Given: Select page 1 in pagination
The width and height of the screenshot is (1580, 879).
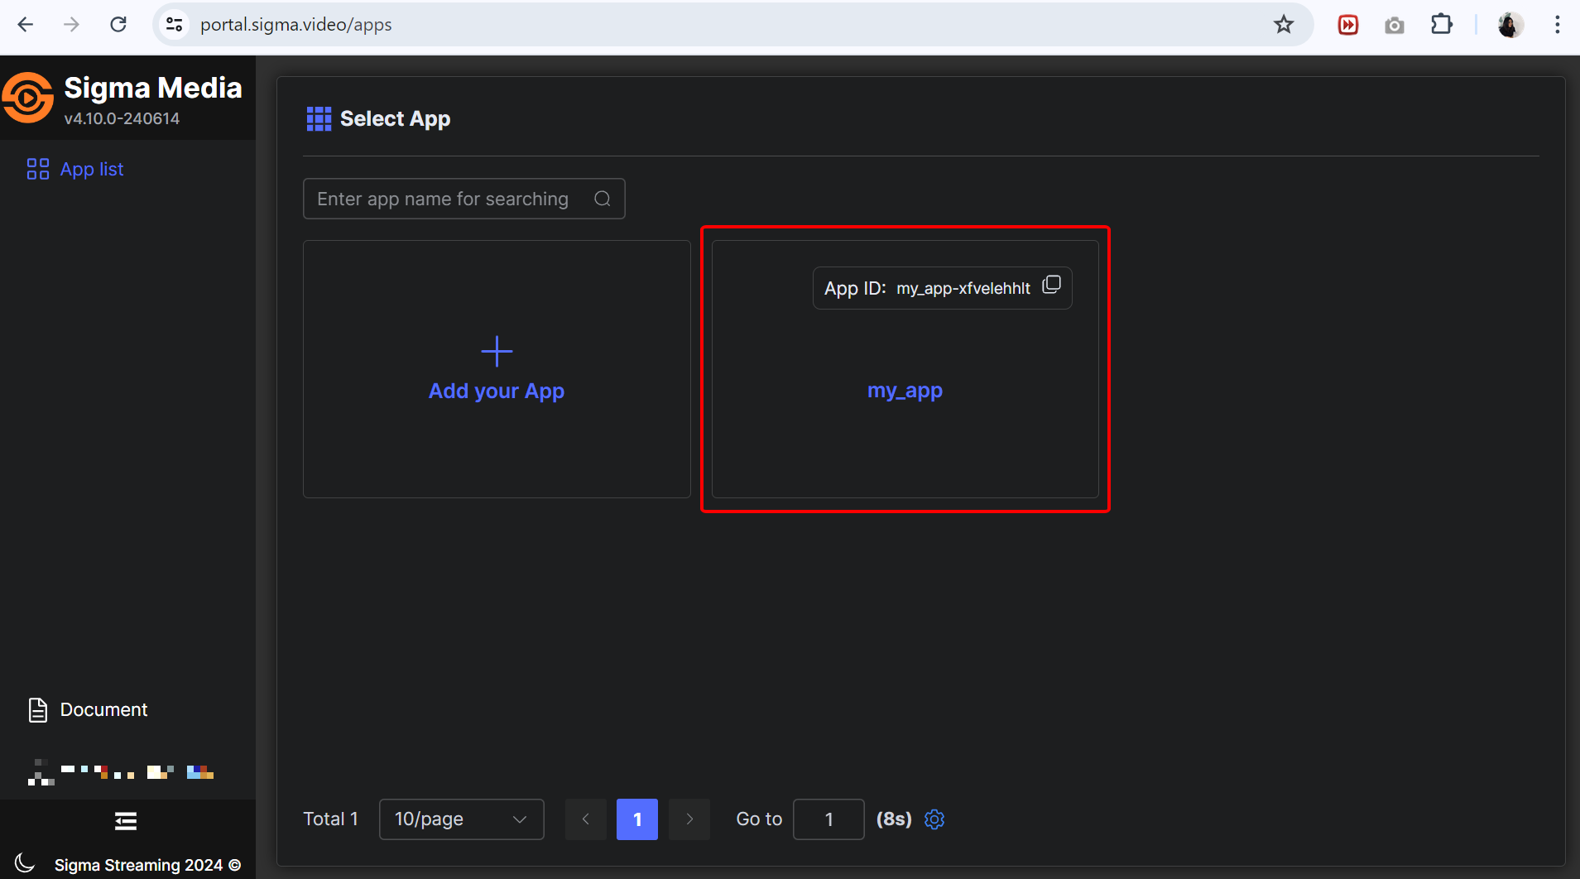Looking at the screenshot, I should 636,819.
